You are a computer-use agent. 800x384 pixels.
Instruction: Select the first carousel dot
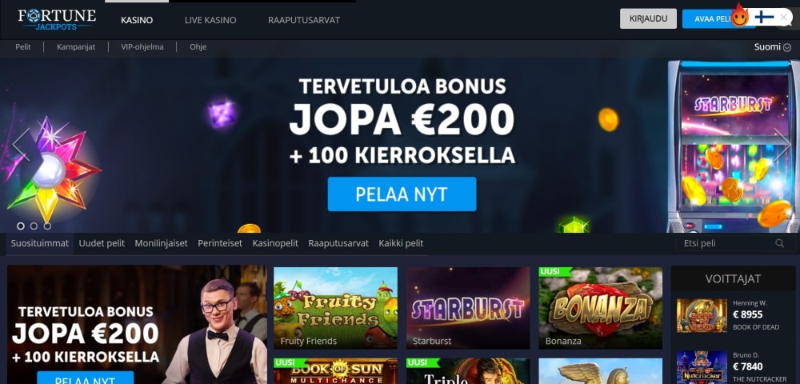[21, 226]
